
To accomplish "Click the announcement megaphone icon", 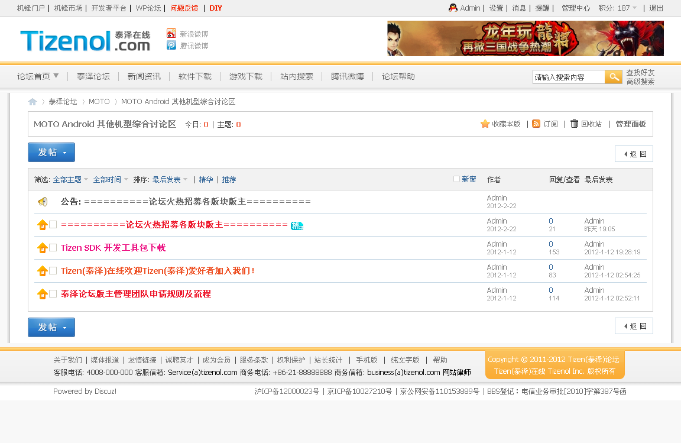I will click(x=43, y=202).
